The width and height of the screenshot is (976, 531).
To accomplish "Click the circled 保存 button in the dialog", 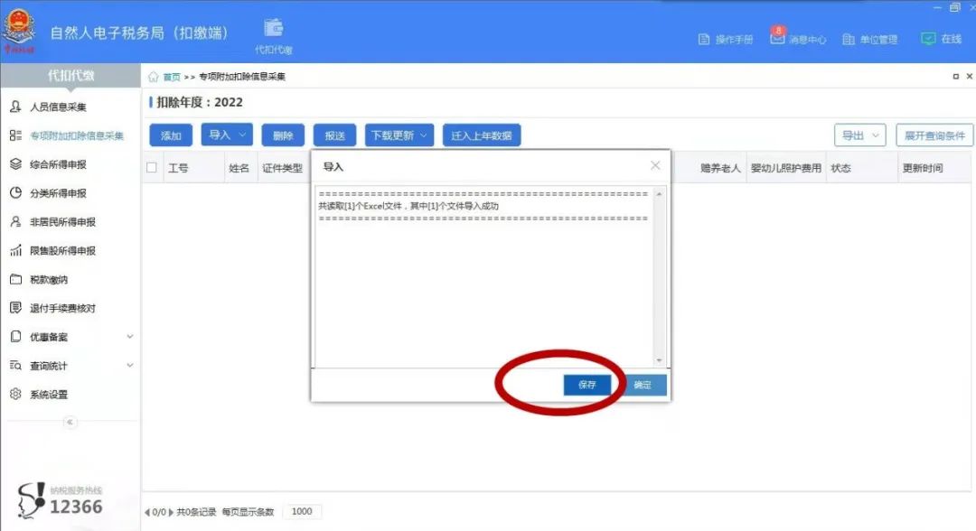I will pos(587,384).
